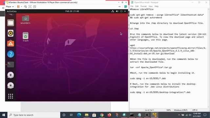Click the 'tar -xvf Apache_OpenOffice*.tar.gz' line

coord(151,67)
